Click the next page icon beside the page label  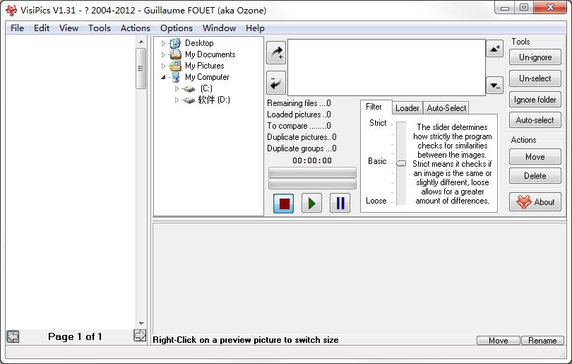140,336
